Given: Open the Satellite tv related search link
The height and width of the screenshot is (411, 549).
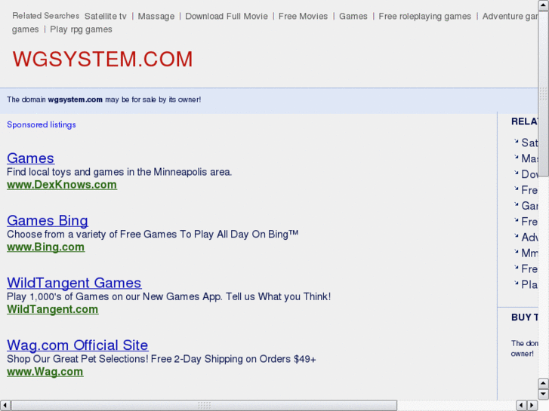Looking at the screenshot, I should coord(106,16).
